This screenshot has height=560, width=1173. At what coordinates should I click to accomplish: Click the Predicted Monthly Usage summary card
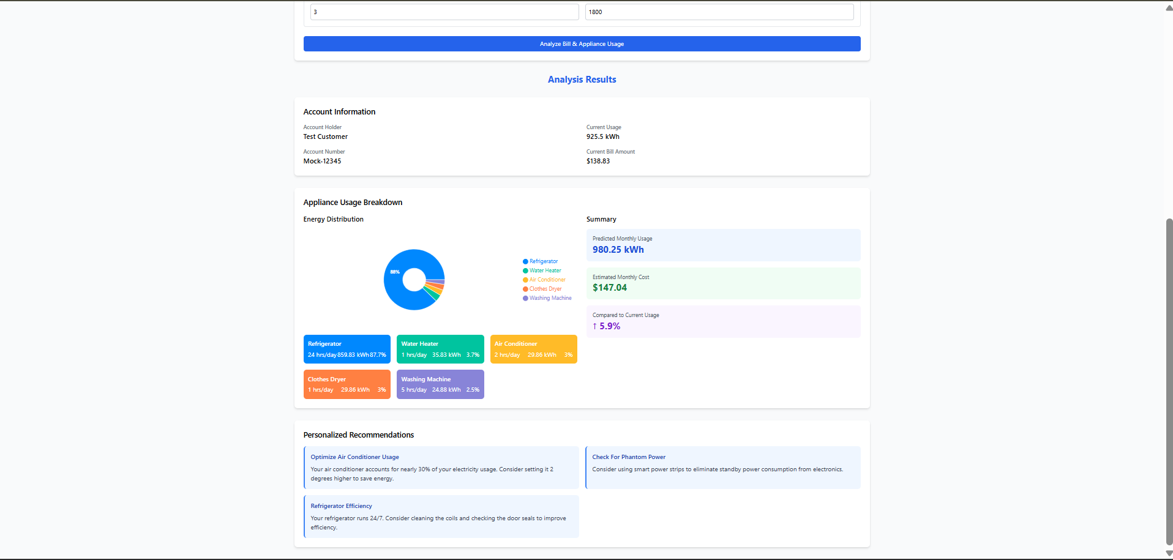723,245
